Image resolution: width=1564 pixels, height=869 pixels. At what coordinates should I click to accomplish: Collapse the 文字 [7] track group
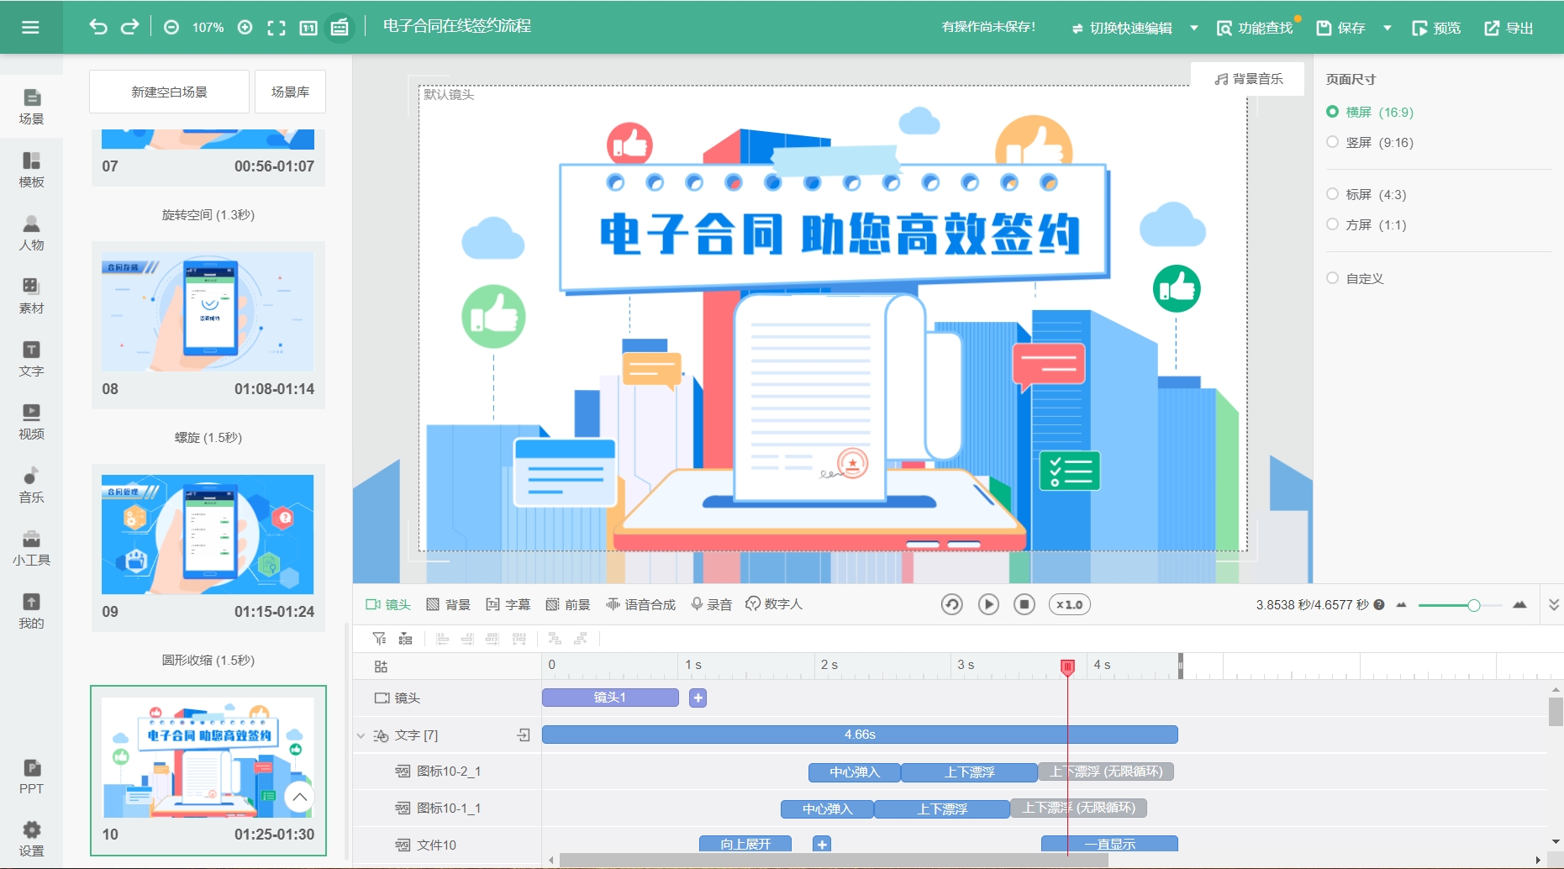pos(361,735)
